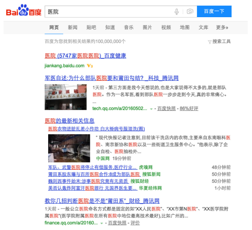Open 美否认轰炸阿富汗医院罪行 news link
Viewport: 252px width, 230px height.
93,188
